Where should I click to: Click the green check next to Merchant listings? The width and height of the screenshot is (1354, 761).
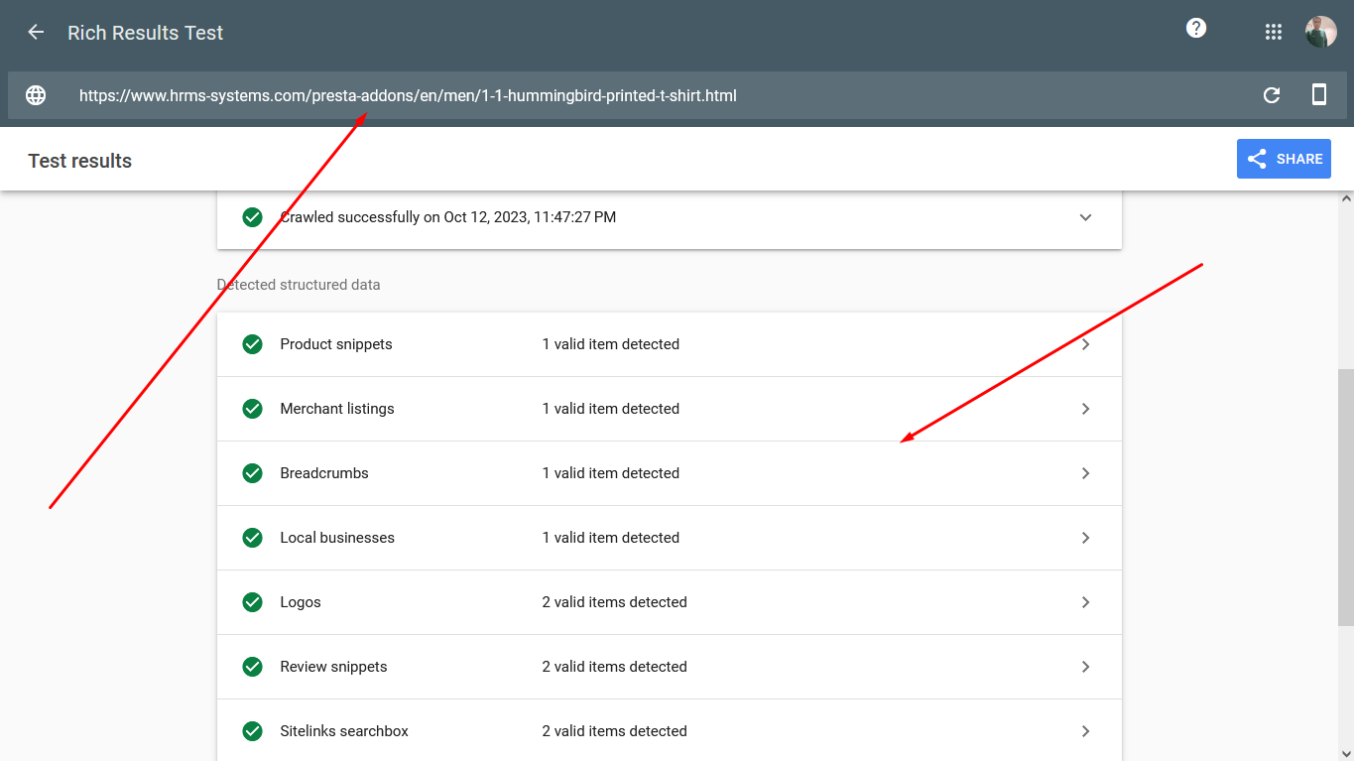[253, 409]
